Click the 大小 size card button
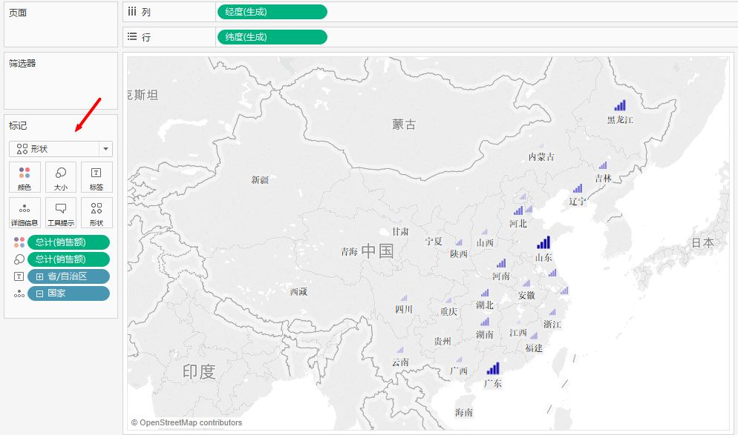Image resolution: width=738 pixels, height=435 pixels. pyautogui.click(x=61, y=177)
